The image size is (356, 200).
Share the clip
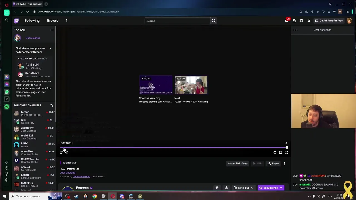click(273, 164)
